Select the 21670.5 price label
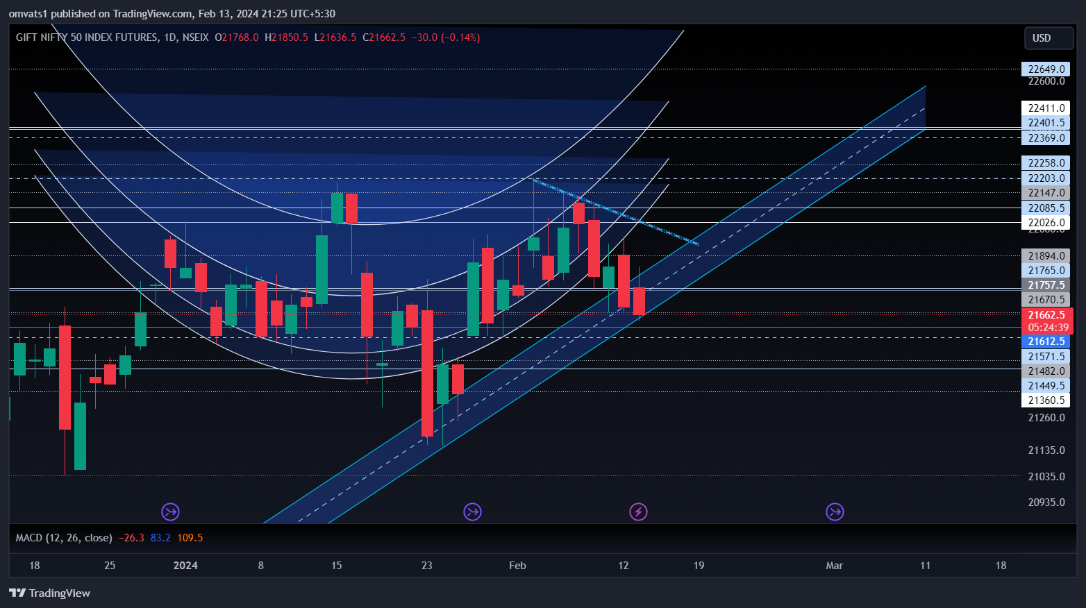 click(x=1046, y=300)
